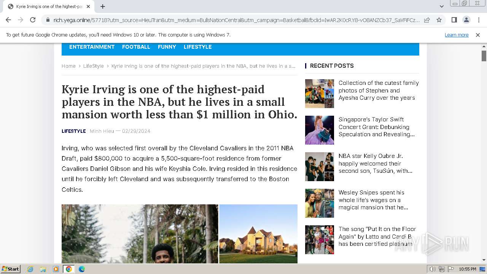Open the Chrome profile menu

(x=466, y=20)
